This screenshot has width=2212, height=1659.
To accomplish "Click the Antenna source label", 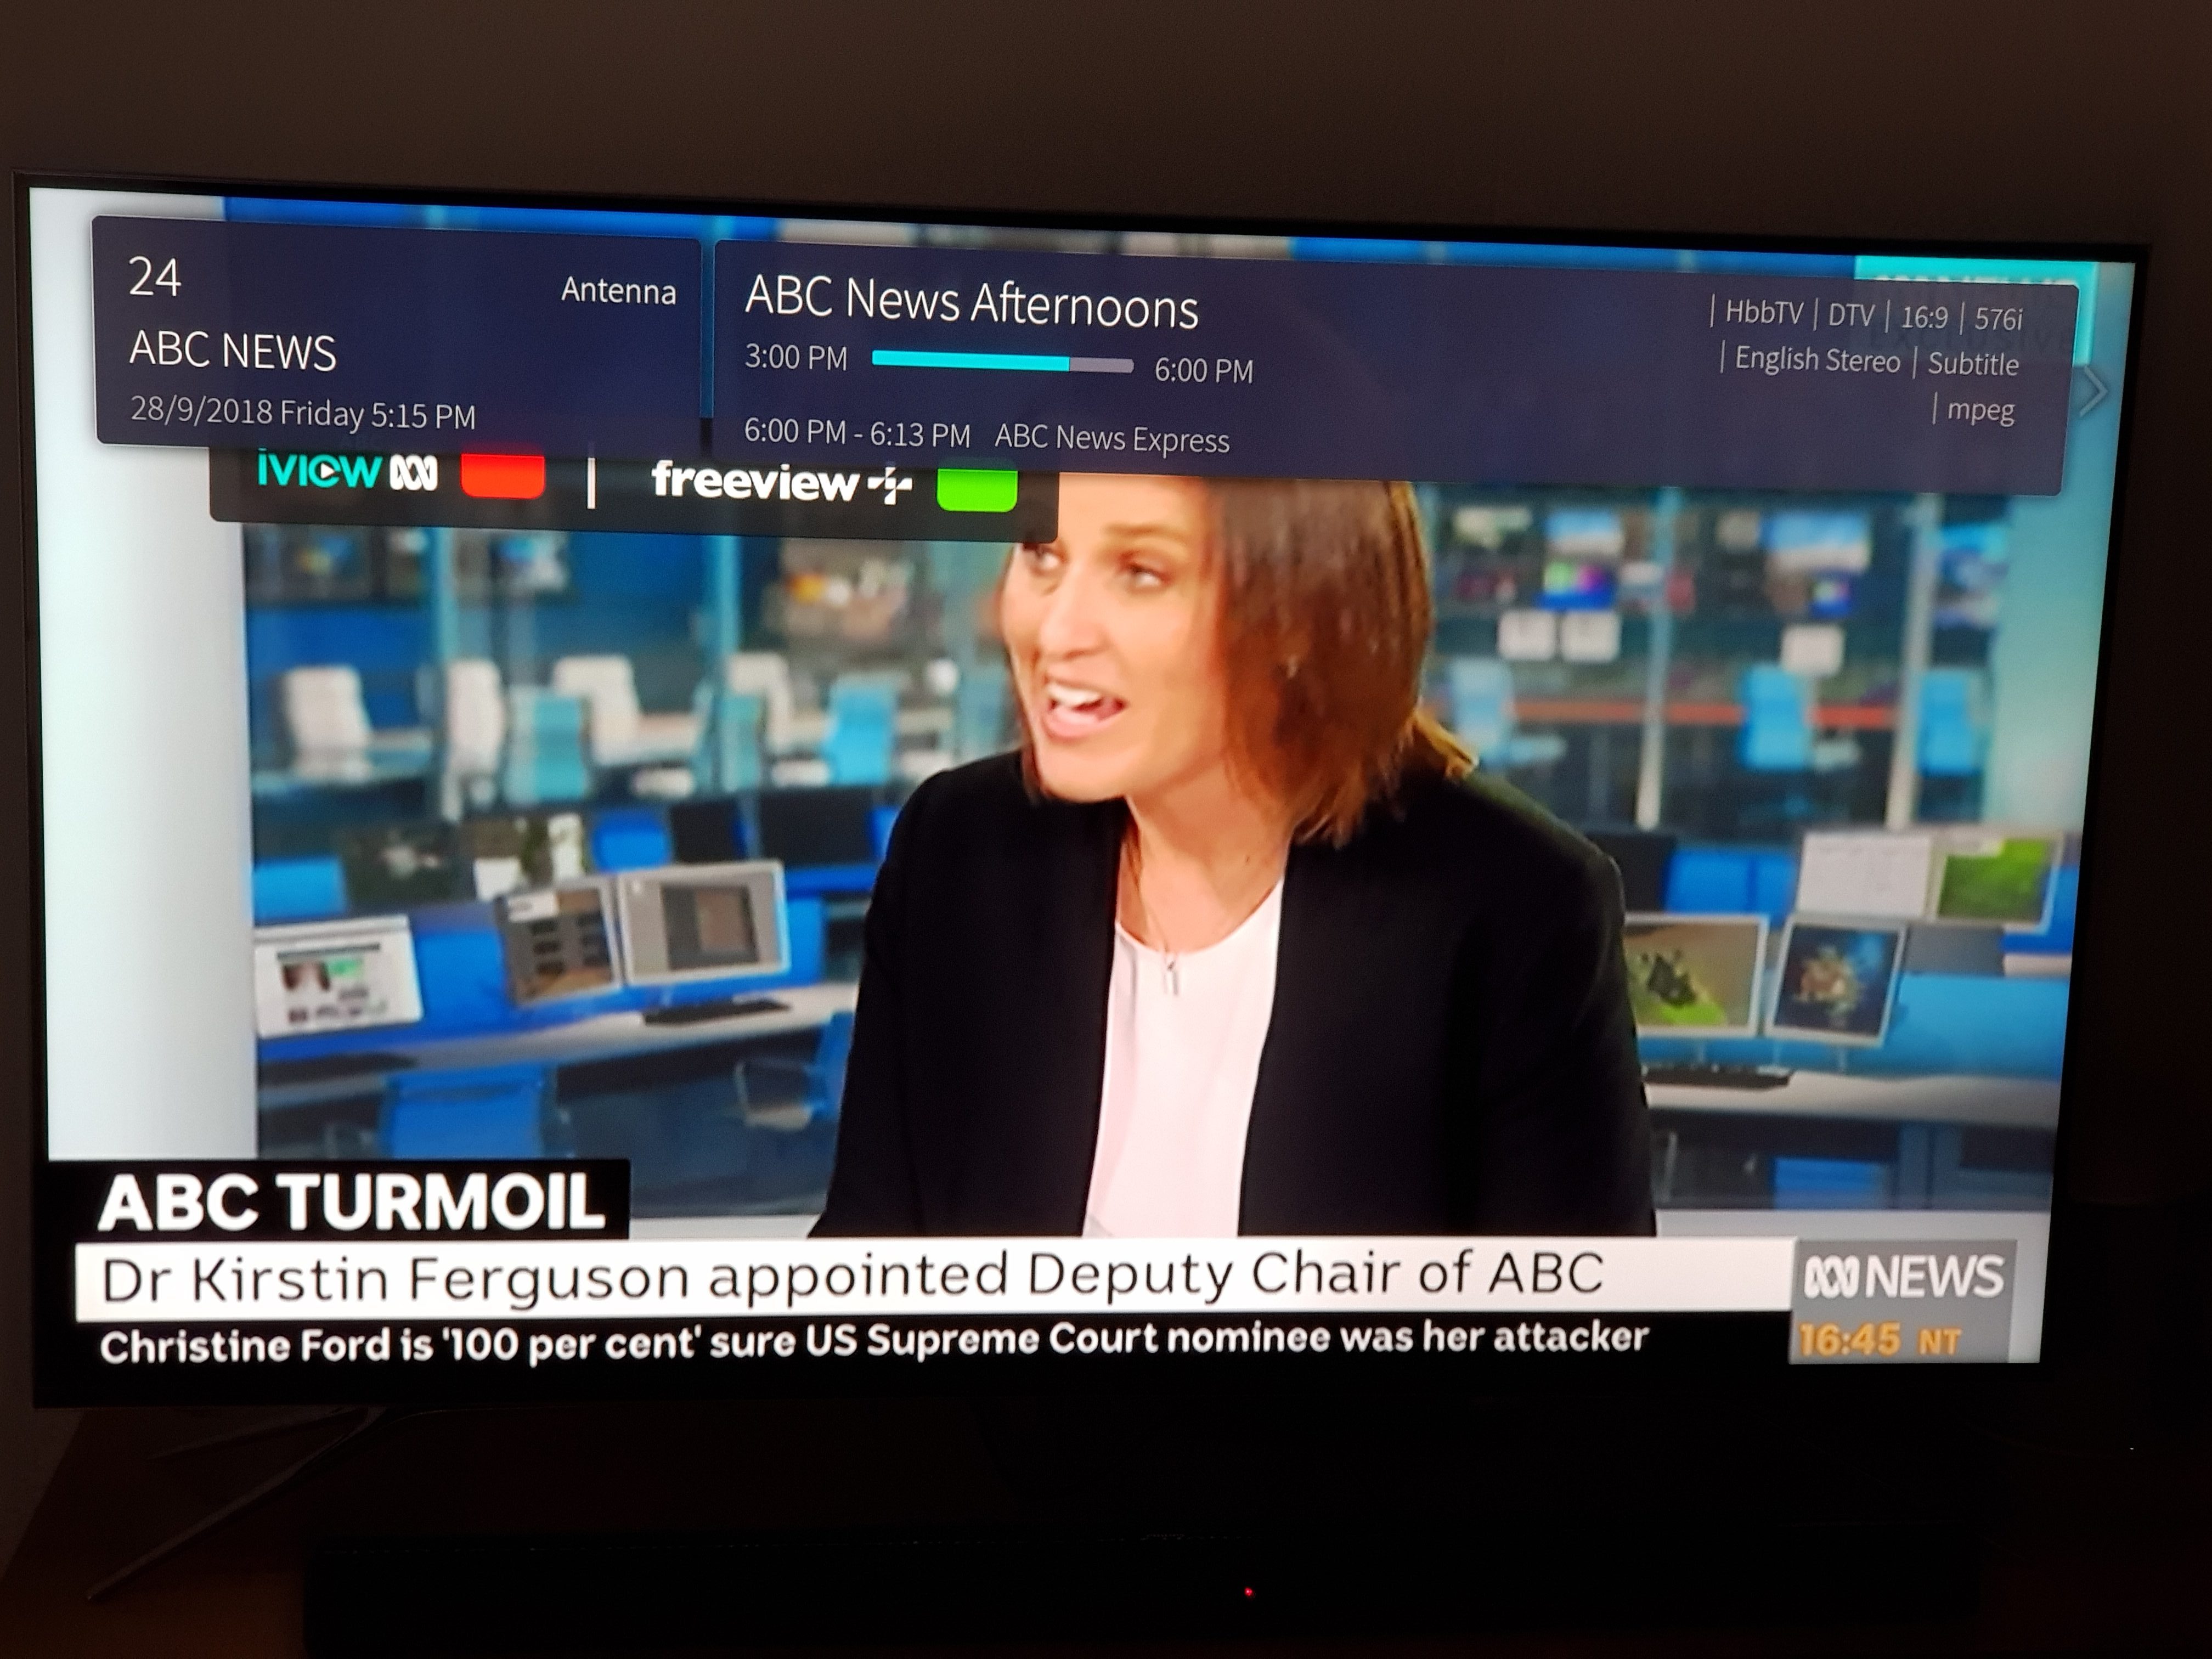I will click(x=618, y=290).
